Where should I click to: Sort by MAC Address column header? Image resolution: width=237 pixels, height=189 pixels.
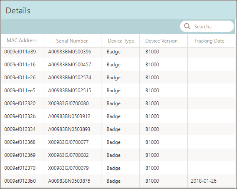[x=22, y=40]
